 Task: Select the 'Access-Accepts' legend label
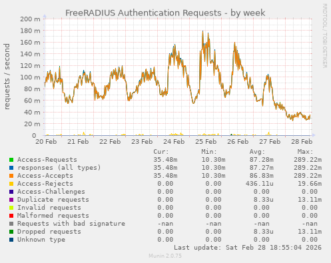[x=45, y=176]
